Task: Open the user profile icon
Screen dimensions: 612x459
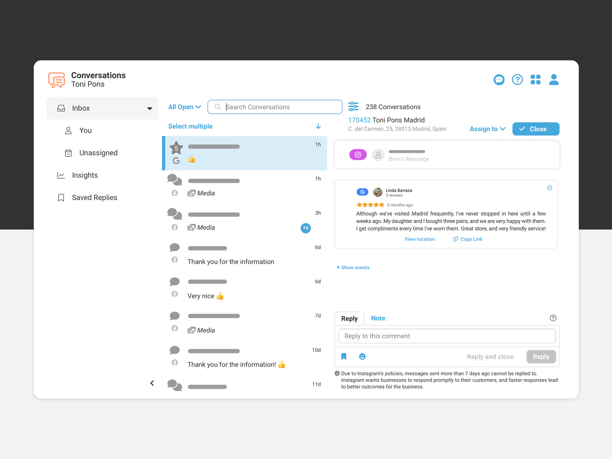Action: click(x=553, y=80)
